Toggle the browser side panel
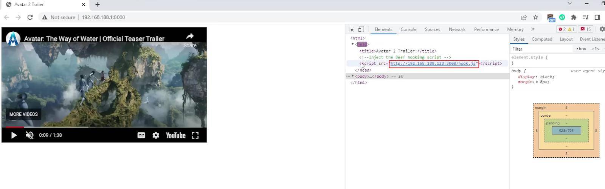Screen dimensions: 605x189 597,17
